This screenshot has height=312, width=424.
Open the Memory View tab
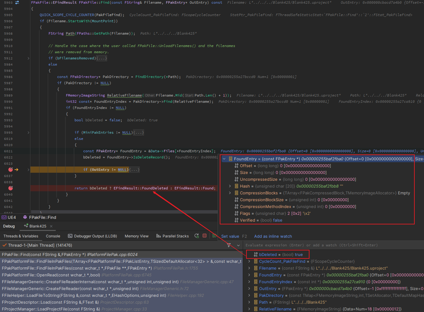pos(137,236)
